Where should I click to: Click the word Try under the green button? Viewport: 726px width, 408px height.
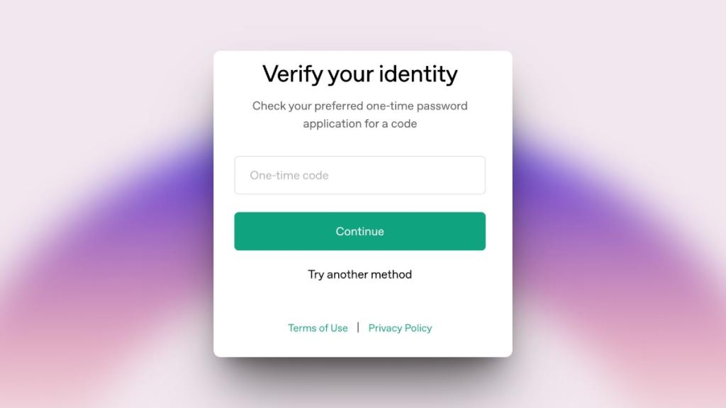315,275
